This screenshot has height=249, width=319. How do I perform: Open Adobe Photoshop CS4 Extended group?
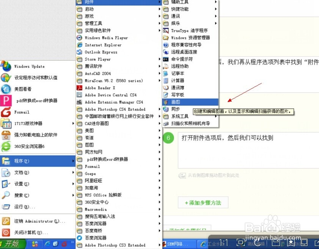[119, 109]
